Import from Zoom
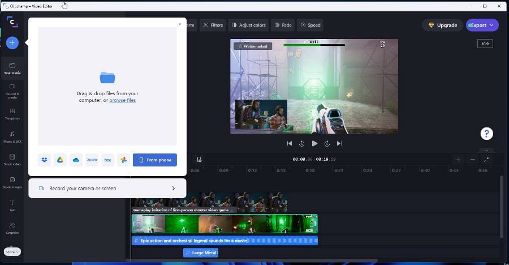The image size is (509, 265). point(92,160)
